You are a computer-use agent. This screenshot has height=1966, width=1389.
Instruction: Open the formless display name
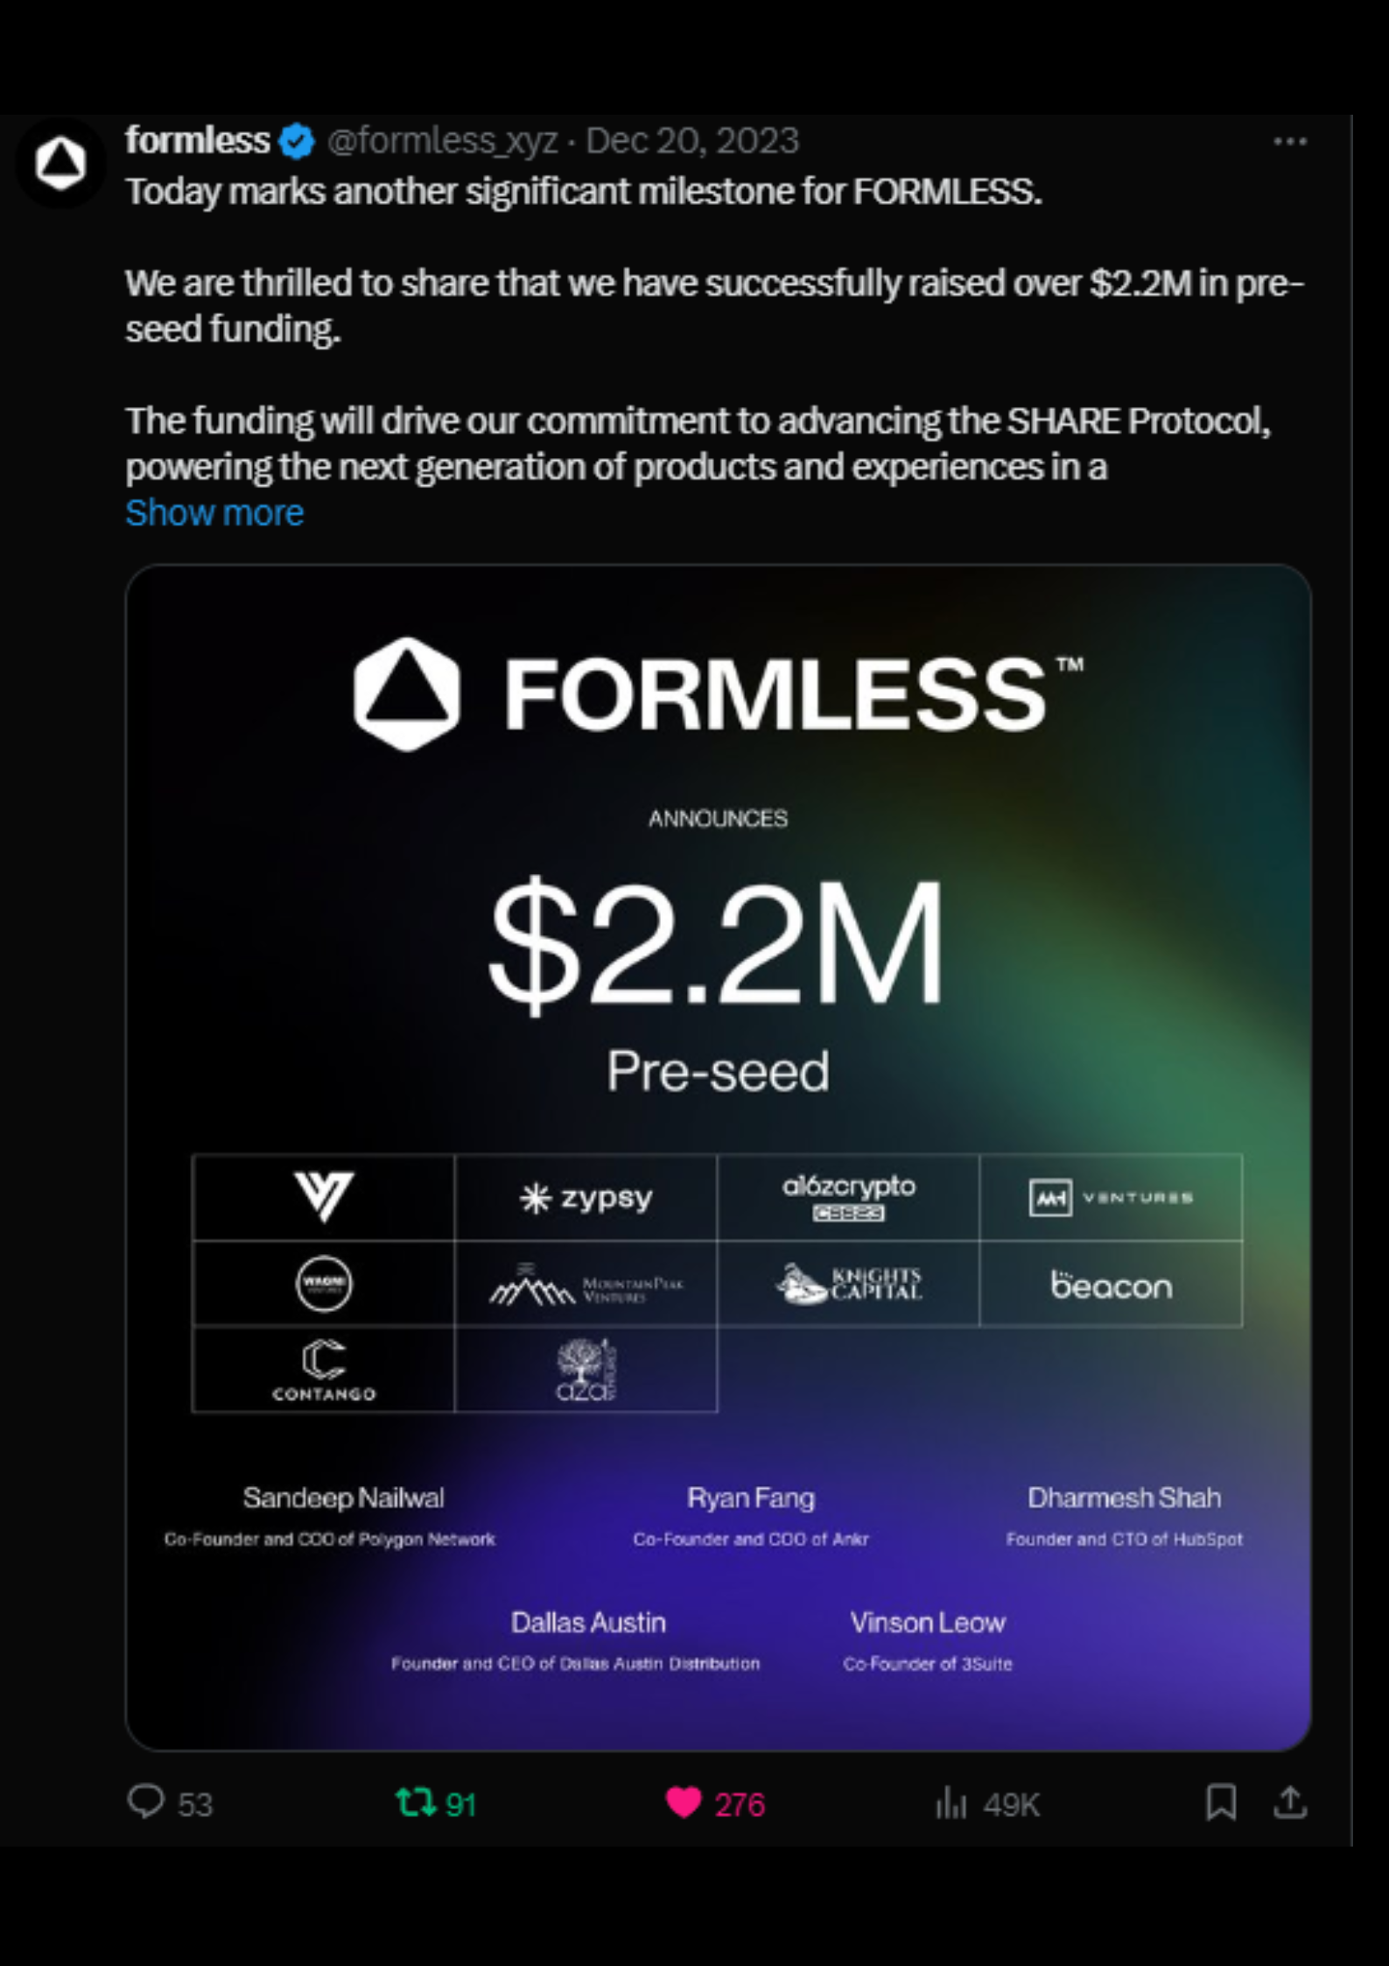pyautogui.click(x=198, y=141)
